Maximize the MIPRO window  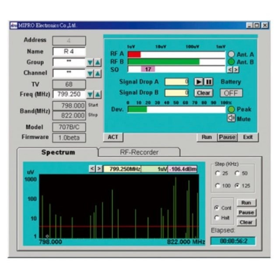[257, 25]
